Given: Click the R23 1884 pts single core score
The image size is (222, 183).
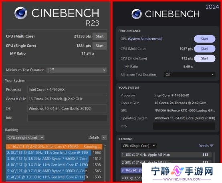Looking at the screenshot, I should [x=83, y=46].
